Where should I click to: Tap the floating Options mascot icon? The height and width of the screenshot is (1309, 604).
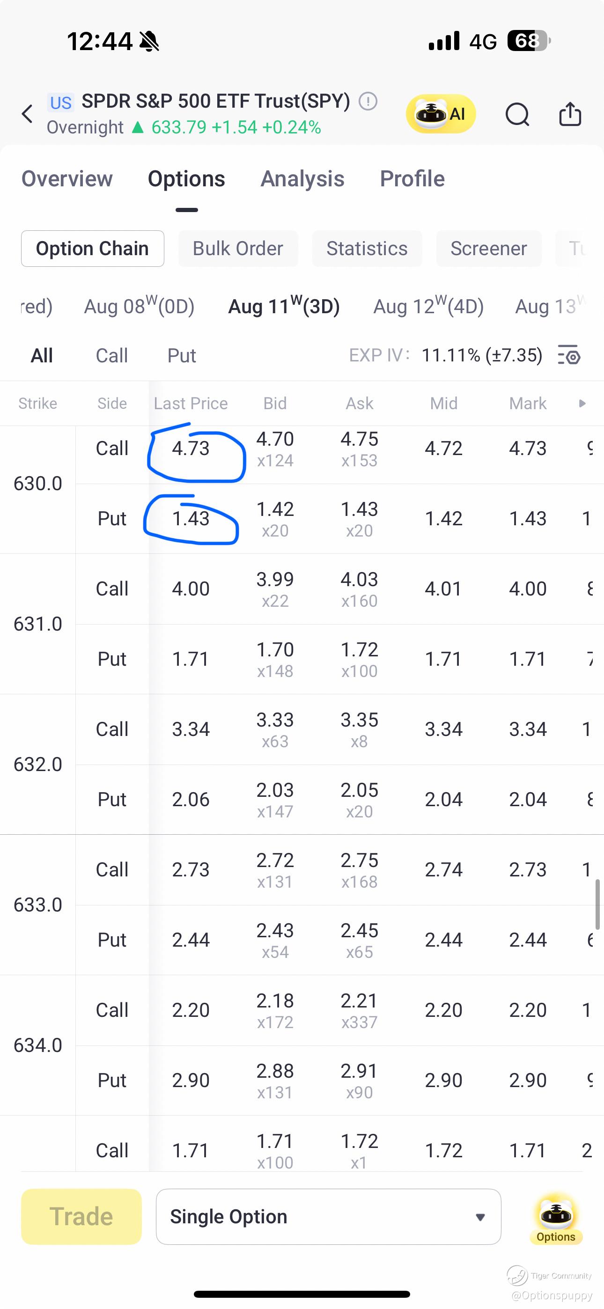[x=556, y=1217]
